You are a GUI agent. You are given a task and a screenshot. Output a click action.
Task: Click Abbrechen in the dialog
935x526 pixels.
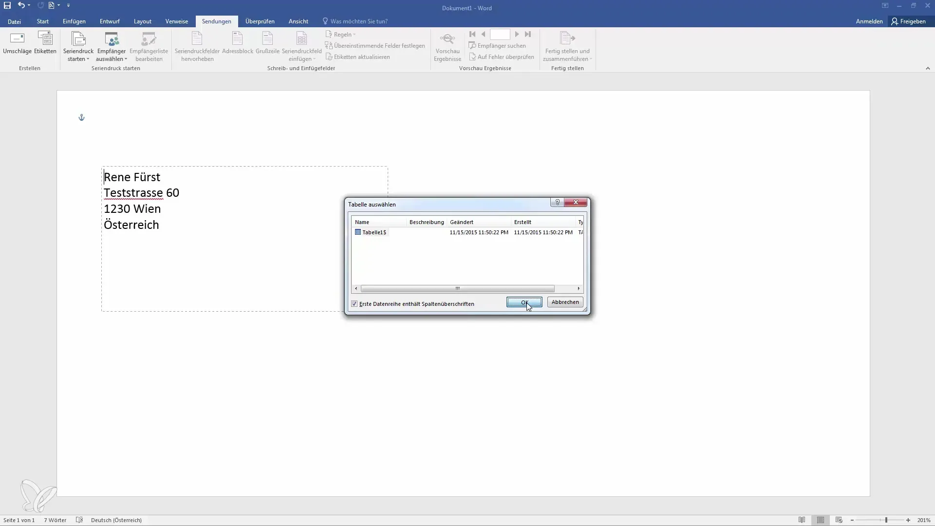click(565, 302)
